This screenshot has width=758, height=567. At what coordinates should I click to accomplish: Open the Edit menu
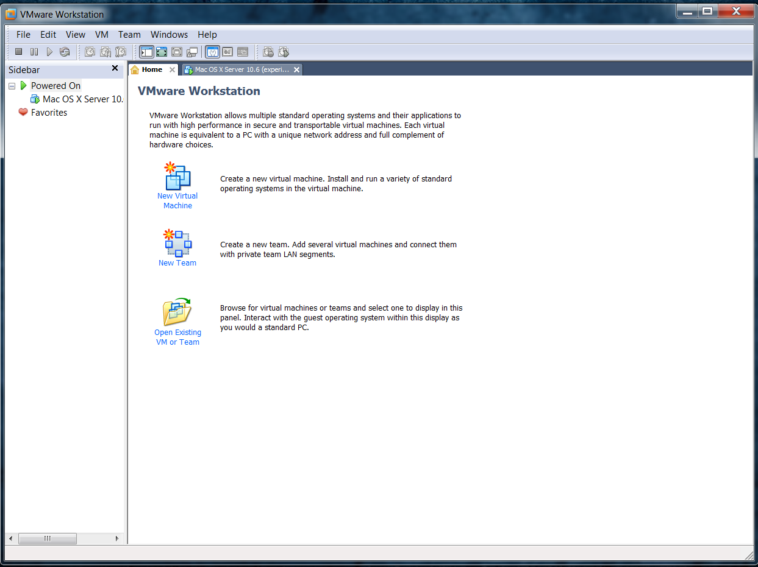coord(48,35)
